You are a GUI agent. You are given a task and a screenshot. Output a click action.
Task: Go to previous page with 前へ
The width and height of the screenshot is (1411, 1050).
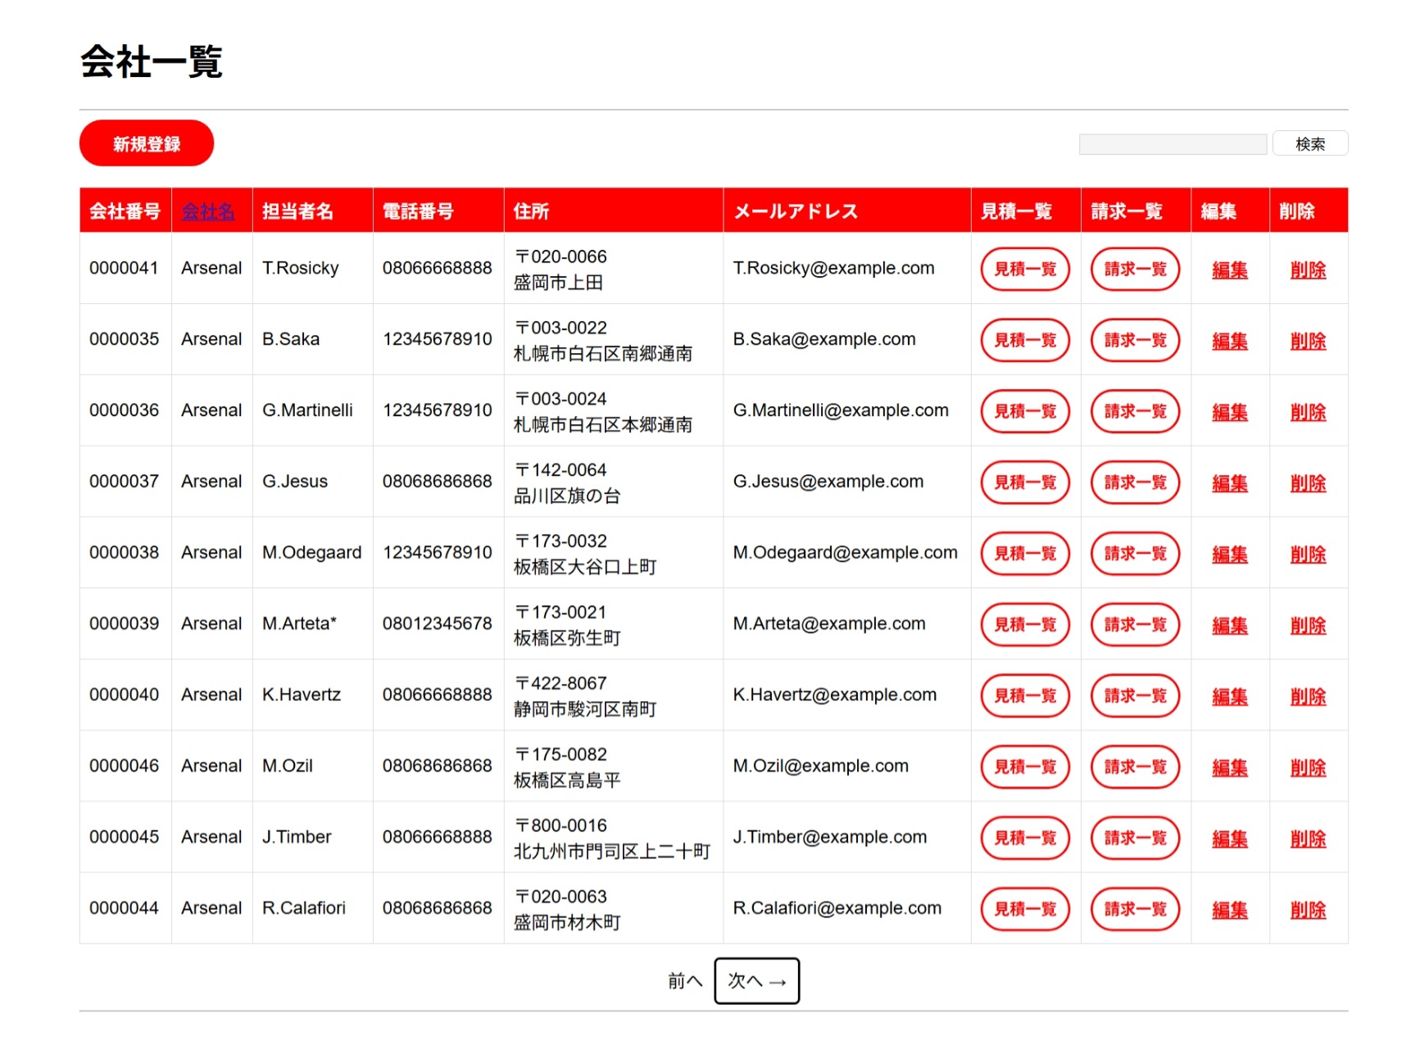(685, 980)
